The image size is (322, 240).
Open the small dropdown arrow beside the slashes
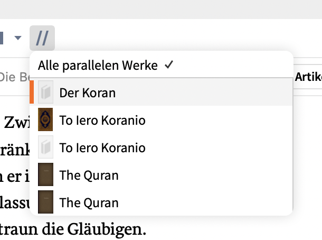coord(18,38)
